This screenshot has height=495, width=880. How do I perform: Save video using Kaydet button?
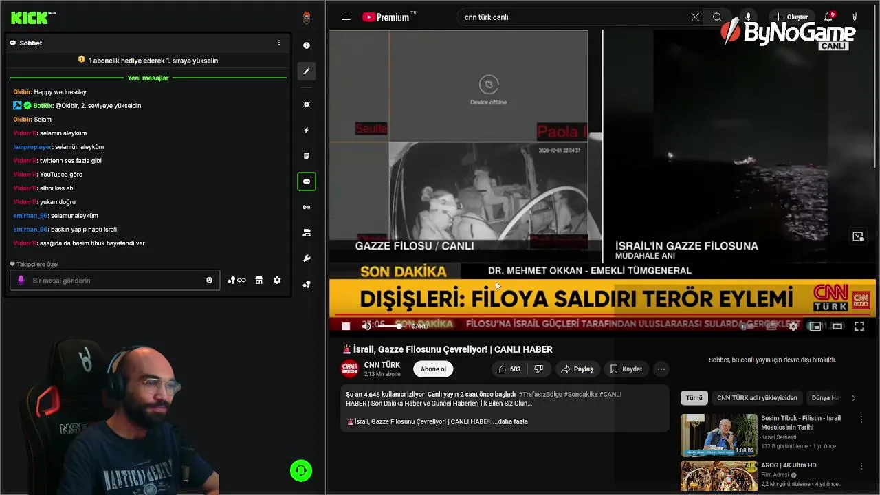coord(626,369)
